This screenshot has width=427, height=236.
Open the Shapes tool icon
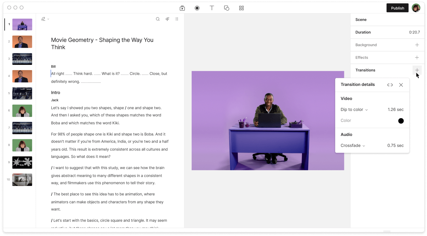tap(227, 8)
